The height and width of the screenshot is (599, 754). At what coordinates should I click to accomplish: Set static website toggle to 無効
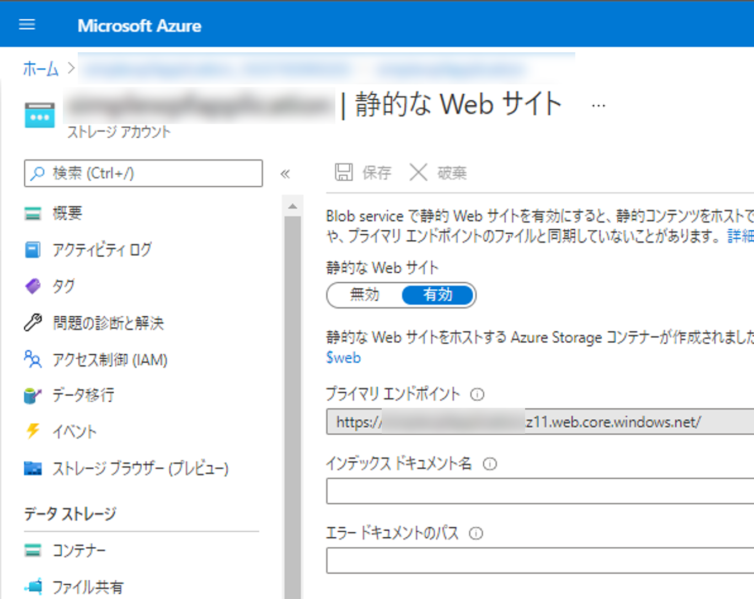pos(365,295)
